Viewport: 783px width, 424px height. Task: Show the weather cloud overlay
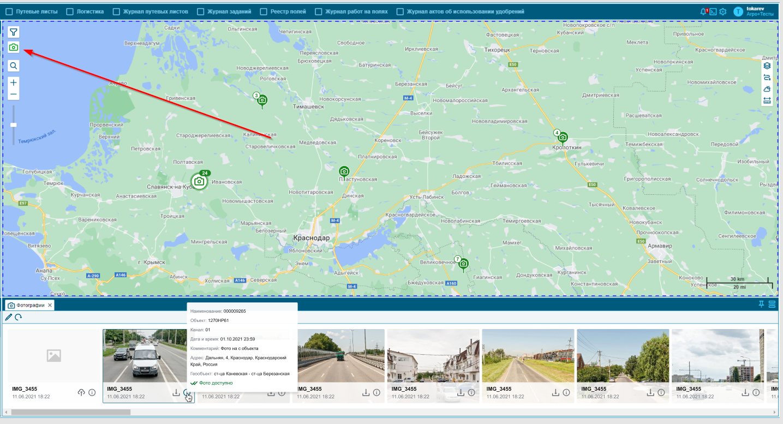click(x=767, y=89)
